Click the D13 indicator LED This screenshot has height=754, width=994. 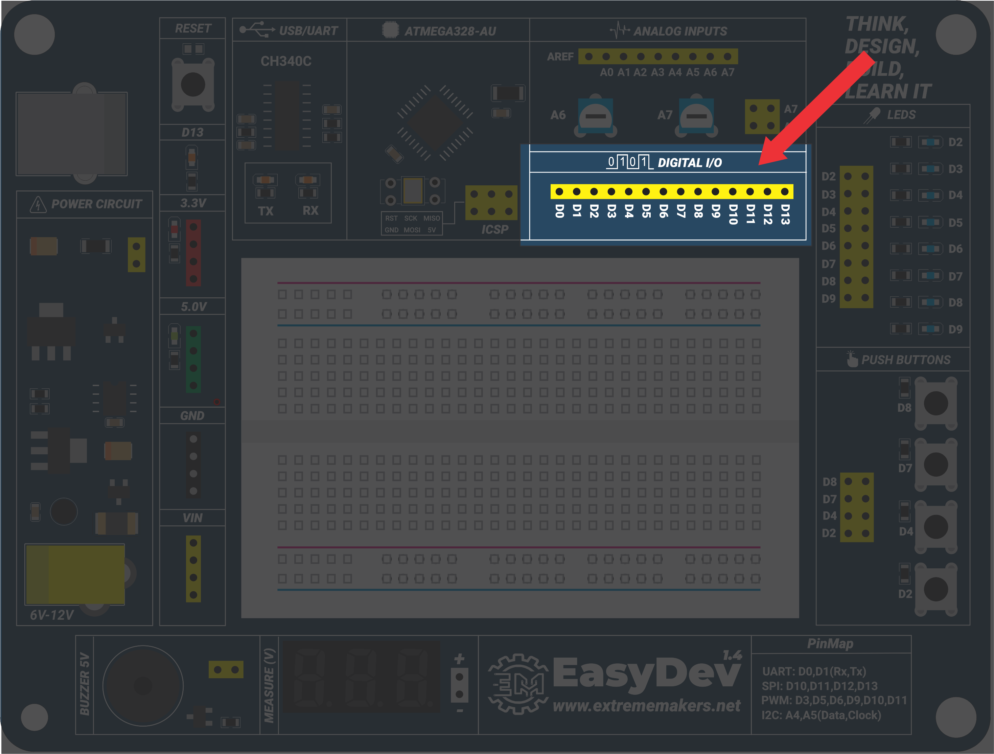192,157
